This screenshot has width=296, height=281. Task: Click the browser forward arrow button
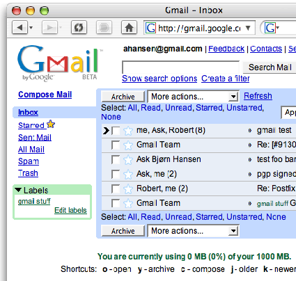(x=49, y=28)
